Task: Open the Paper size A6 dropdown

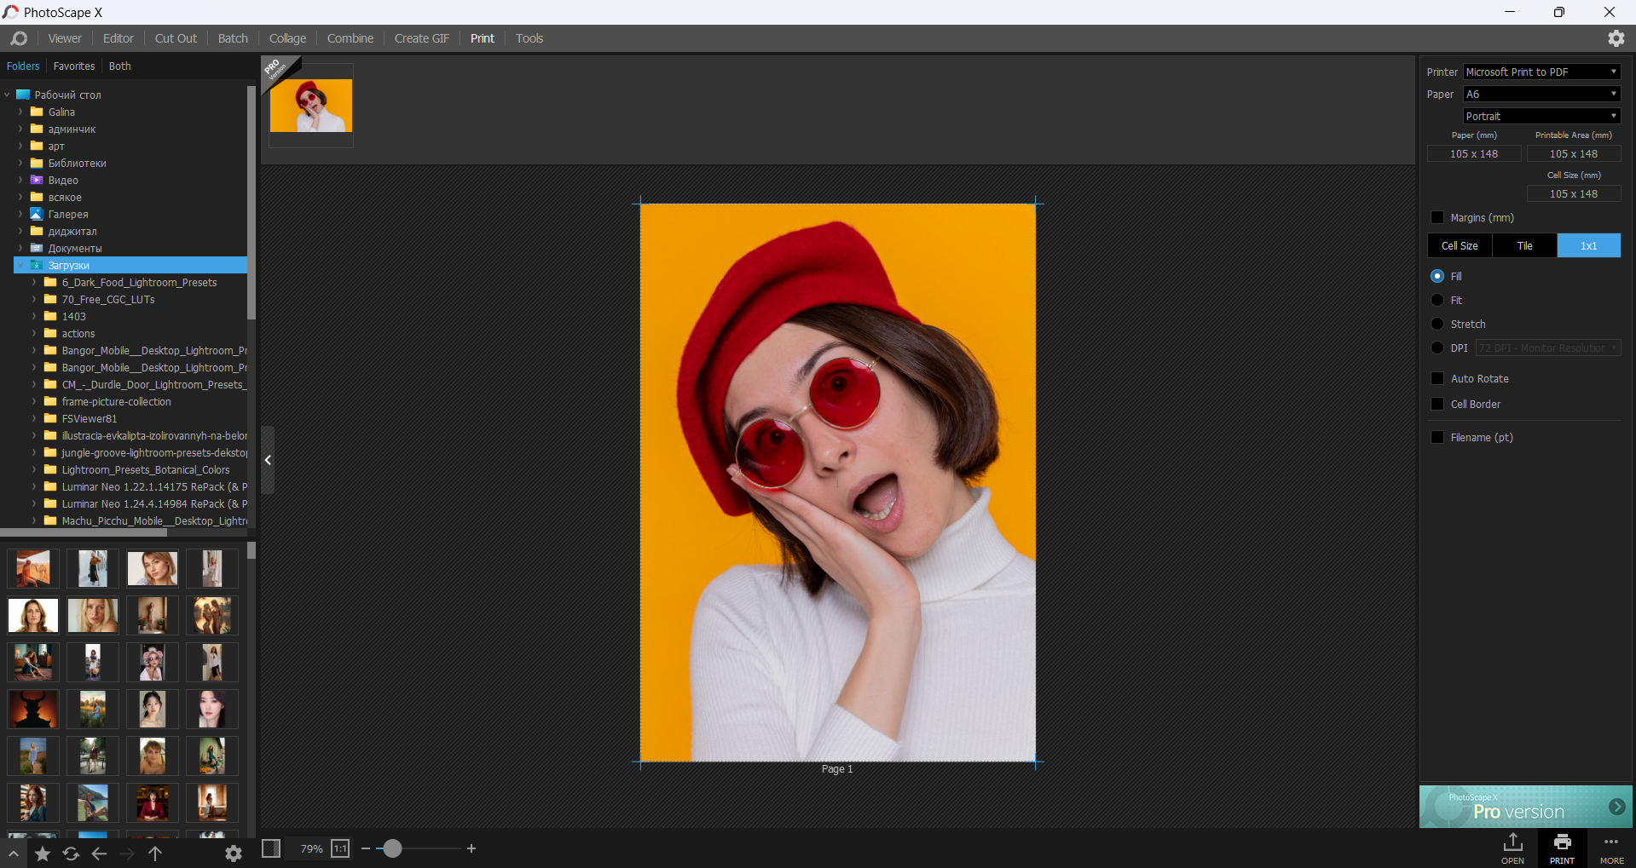Action: pos(1541,95)
